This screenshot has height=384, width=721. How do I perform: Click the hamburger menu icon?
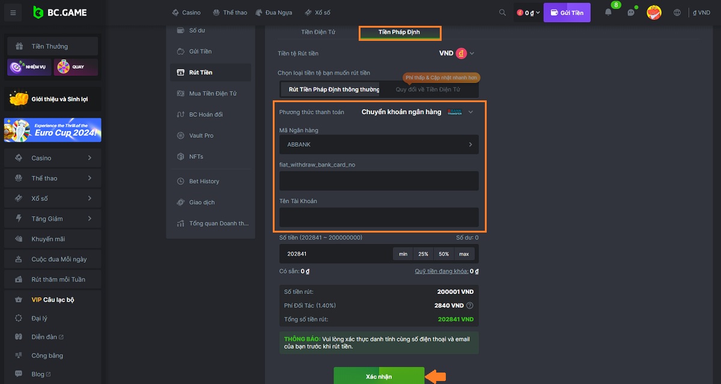pyautogui.click(x=13, y=13)
